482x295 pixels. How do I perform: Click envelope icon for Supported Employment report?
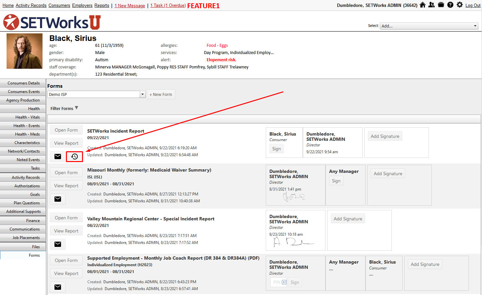(x=58, y=287)
